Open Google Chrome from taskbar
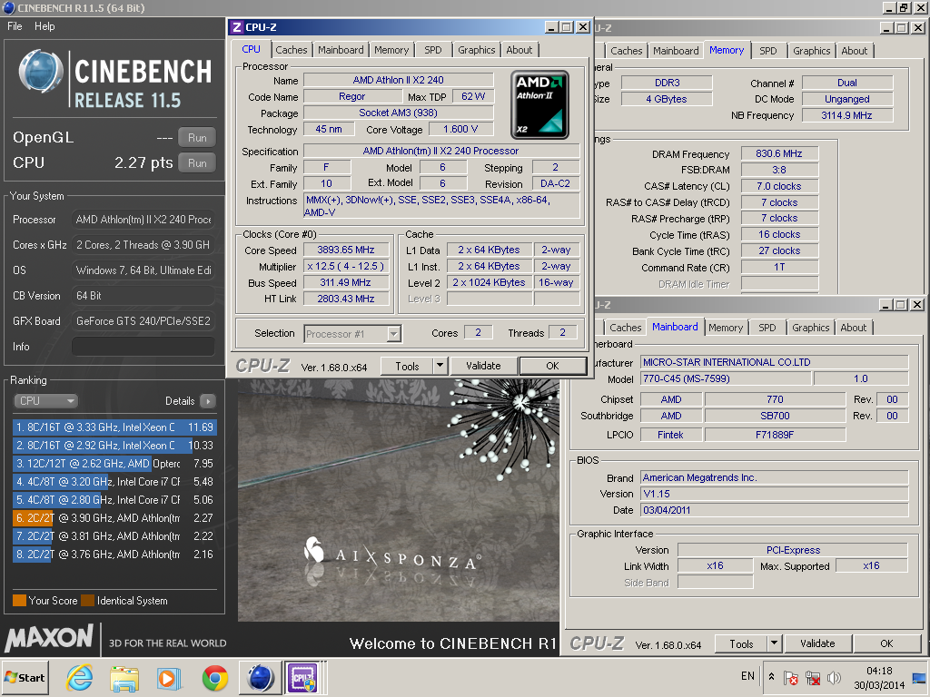Image resolution: width=930 pixels, height=697 pixels. 214,677
